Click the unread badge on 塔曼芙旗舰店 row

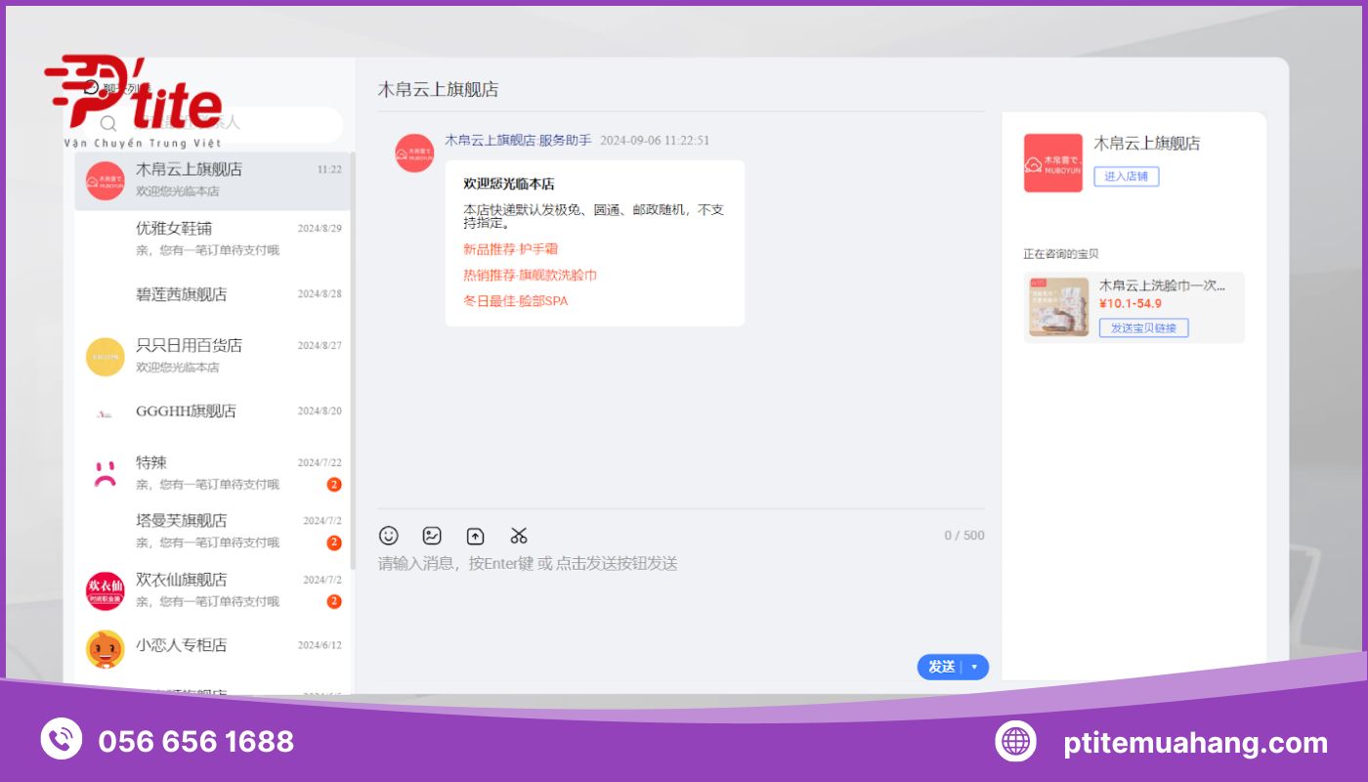(334, 543)
